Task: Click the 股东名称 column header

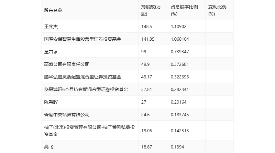Action: pos(53,11)
